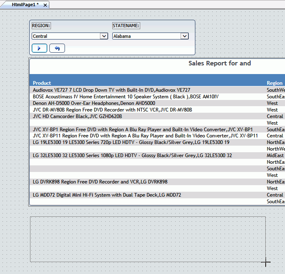This screenshot has width=285, height=274.
Task: Click Central region cell in JVC XV-BP11 row
Action: point(275,136)
